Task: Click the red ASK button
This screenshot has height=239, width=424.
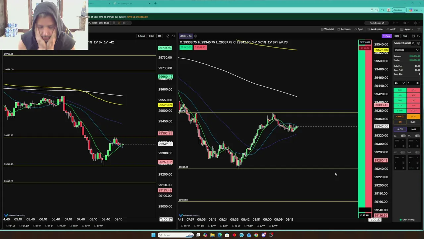Action: [413, 95]
